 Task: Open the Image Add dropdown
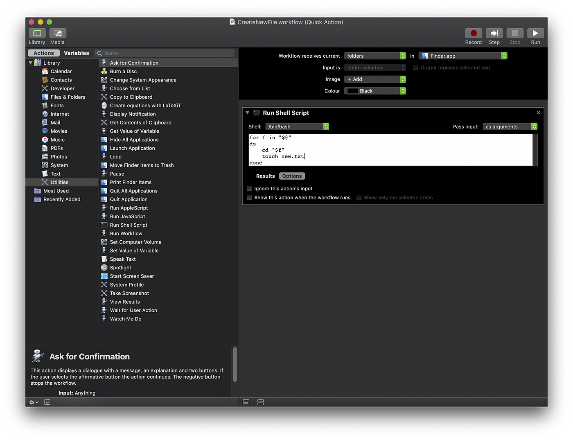coord(375,79)
